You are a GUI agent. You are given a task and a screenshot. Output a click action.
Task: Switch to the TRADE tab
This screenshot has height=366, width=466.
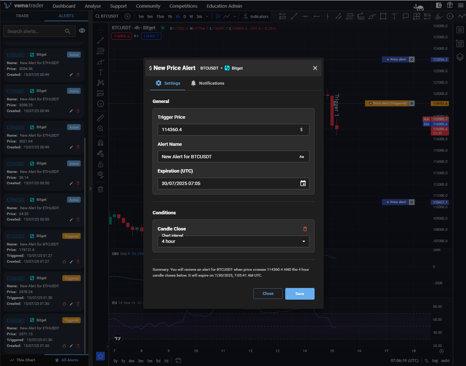pos(22,16)
